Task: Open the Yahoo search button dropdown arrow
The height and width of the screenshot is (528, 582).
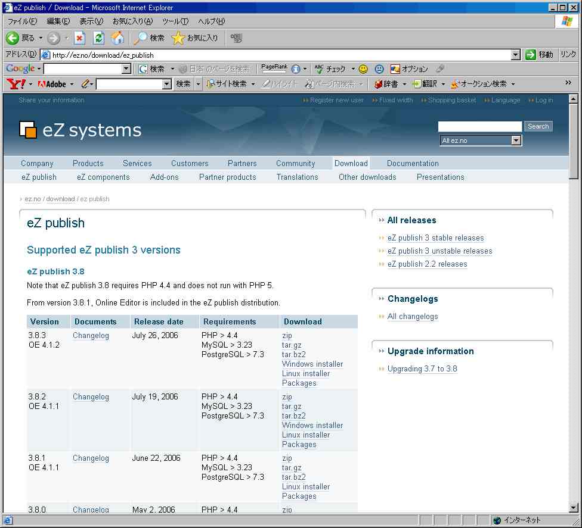Action: pyautogui.click(x=198, y=84)
